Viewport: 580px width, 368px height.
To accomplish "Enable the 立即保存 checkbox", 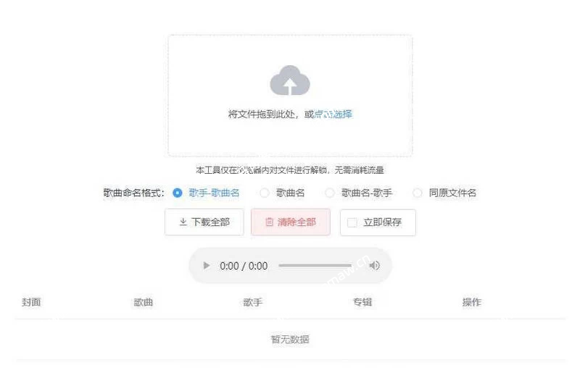I will [x=352, y=222].
